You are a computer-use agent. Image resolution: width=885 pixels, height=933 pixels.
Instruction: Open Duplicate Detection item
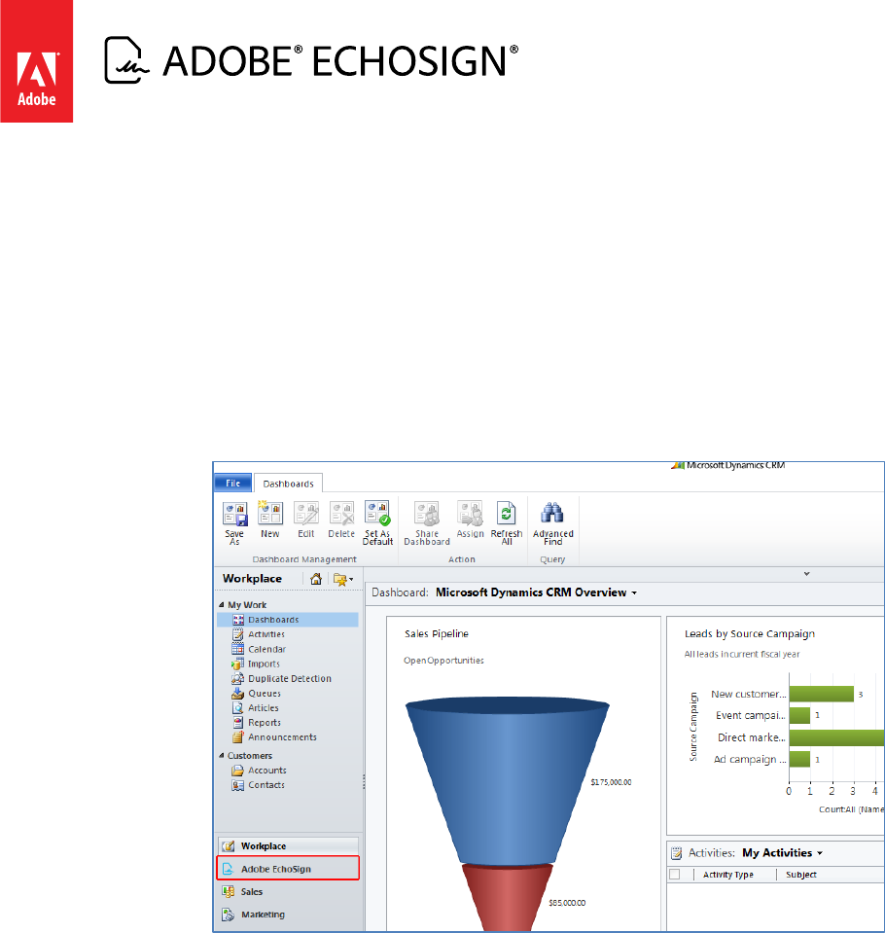[288, 678]
